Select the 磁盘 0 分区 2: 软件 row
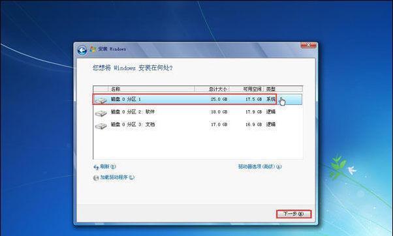Screen dimensions: 393x236 coord(198,112)
